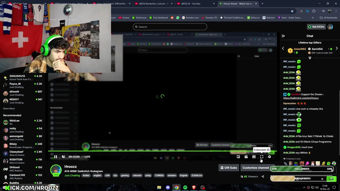This screenshot has height=191, width=340.
Task: Select the DJSetLive tag
Action: [197, 175]
